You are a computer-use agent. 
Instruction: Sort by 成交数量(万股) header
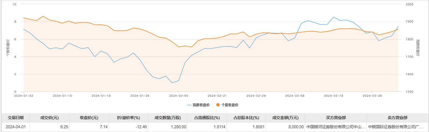click(168, 118)
